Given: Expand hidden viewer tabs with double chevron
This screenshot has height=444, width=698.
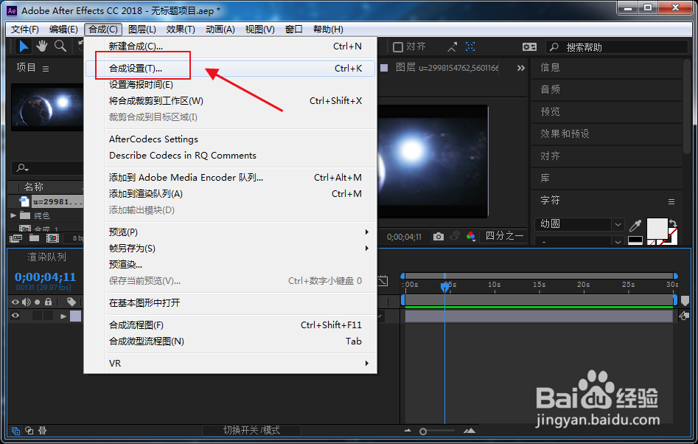Looking at the screenshot, I should (x=521, y=68).
